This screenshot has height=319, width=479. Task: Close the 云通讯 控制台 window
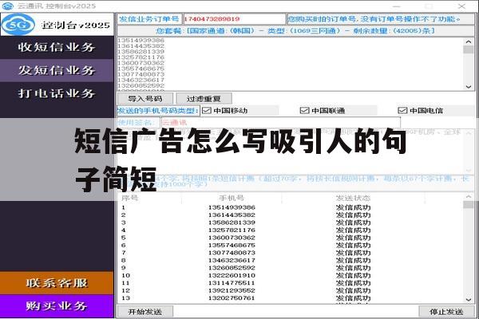click(x=461, y=6)
